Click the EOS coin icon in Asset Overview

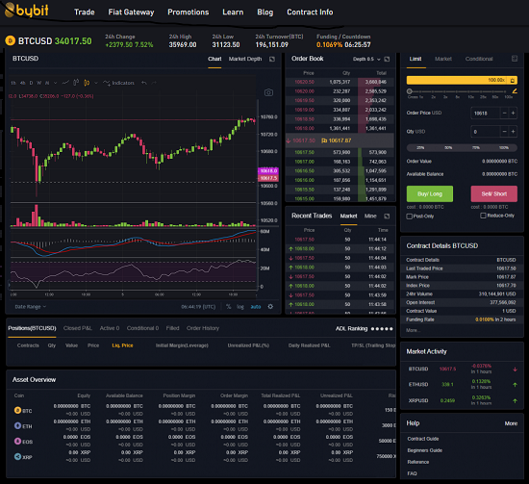17,441
